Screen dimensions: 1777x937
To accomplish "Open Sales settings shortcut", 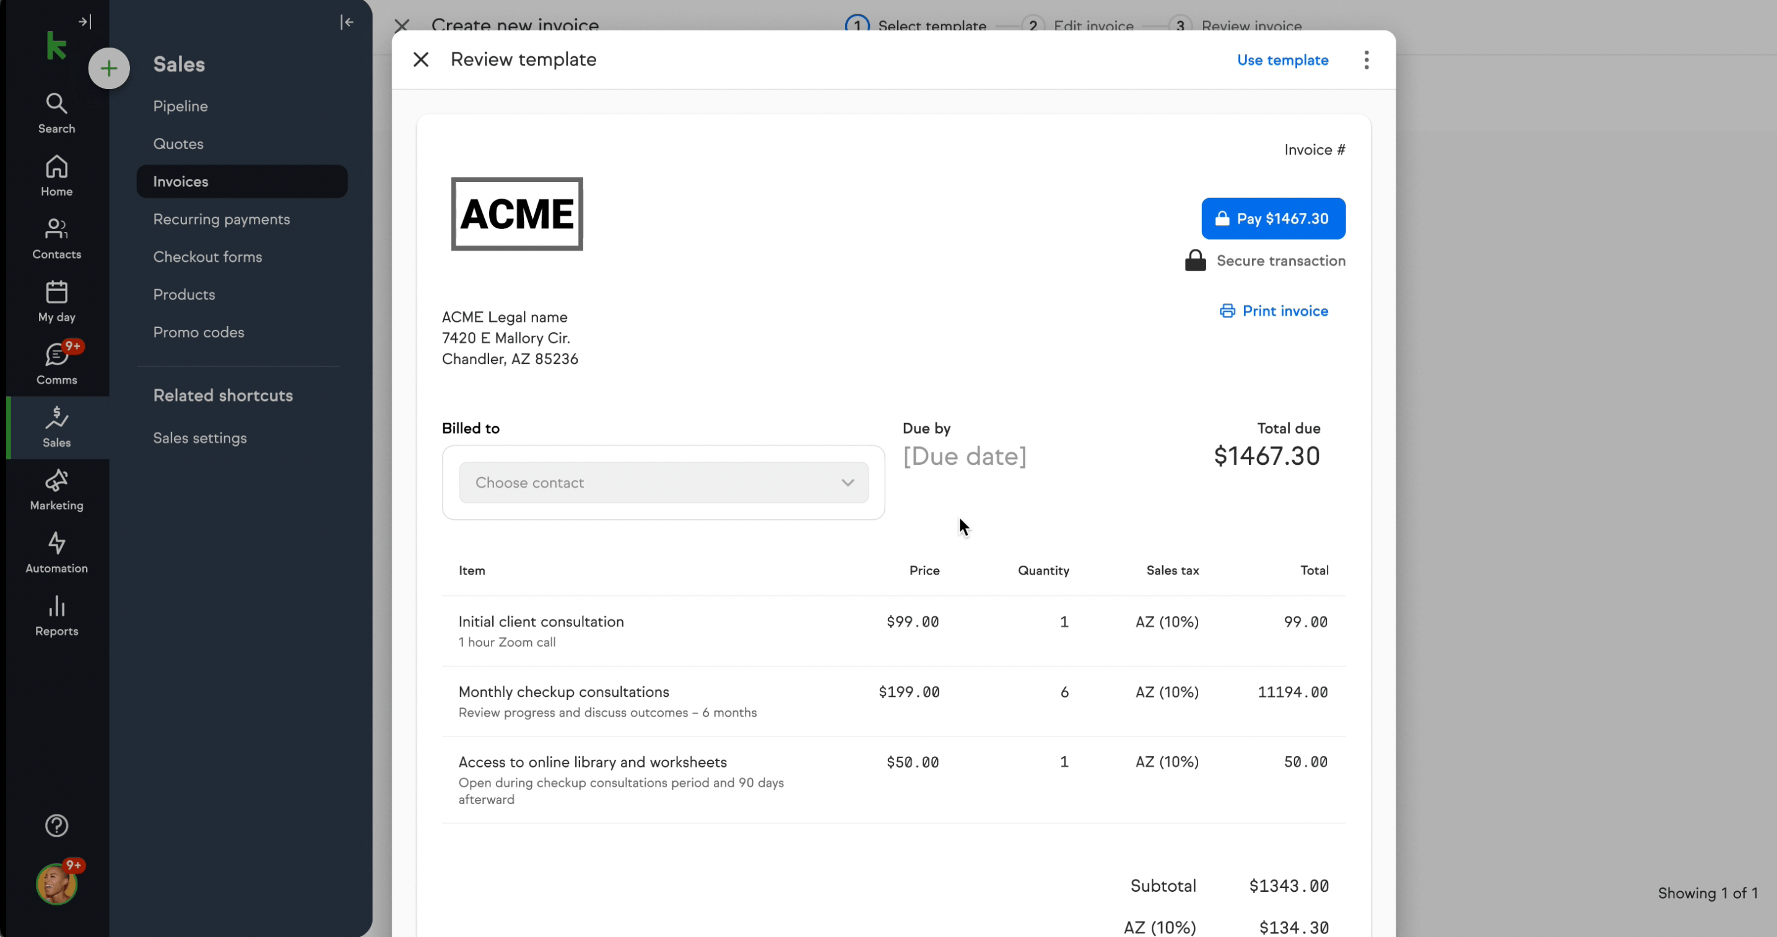I will 200,438.
